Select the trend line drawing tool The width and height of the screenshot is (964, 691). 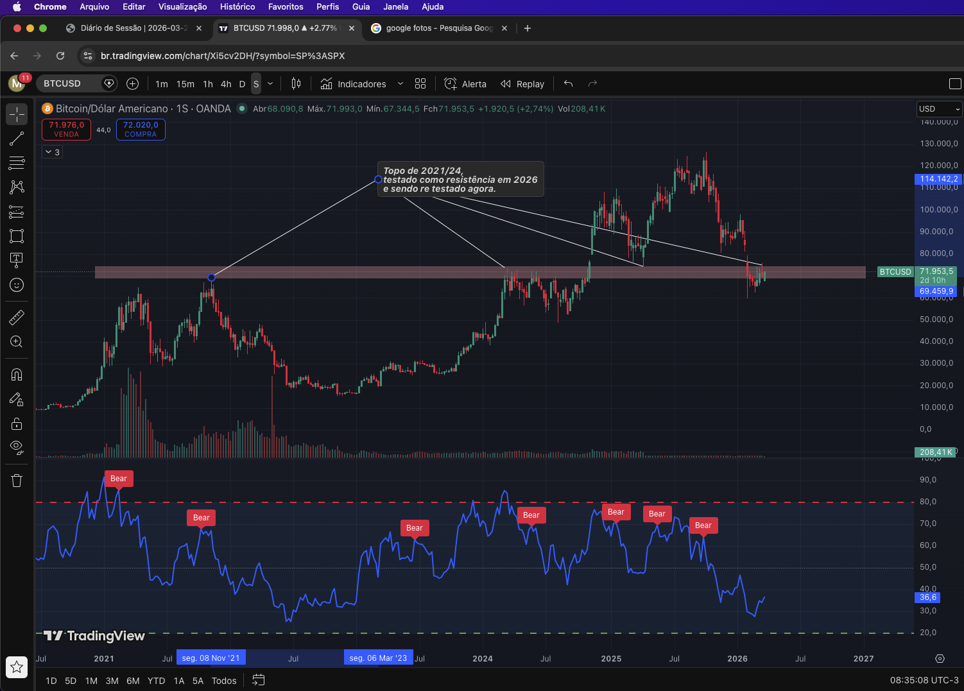click(x=17, y=139)
